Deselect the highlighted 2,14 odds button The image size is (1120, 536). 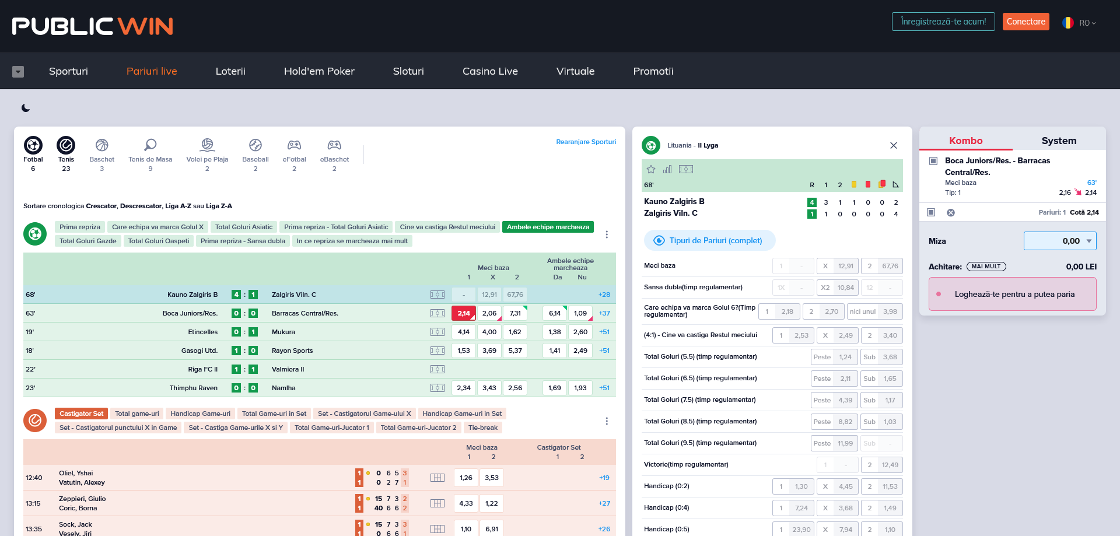pos(464,313)
